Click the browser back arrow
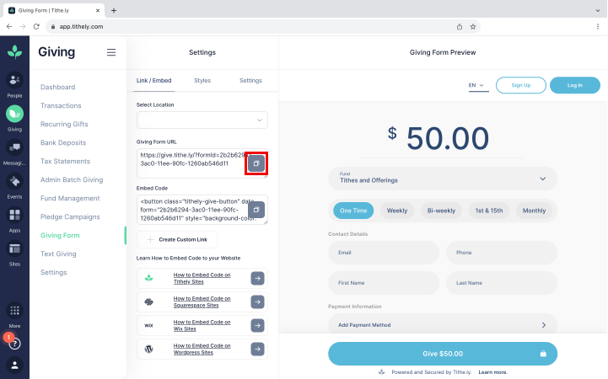Image resolution: width=608 pixels, height=379 pixels. [9, 27]
